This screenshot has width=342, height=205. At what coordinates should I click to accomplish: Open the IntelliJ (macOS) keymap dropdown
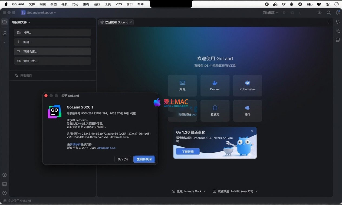(x=235, y=191)
